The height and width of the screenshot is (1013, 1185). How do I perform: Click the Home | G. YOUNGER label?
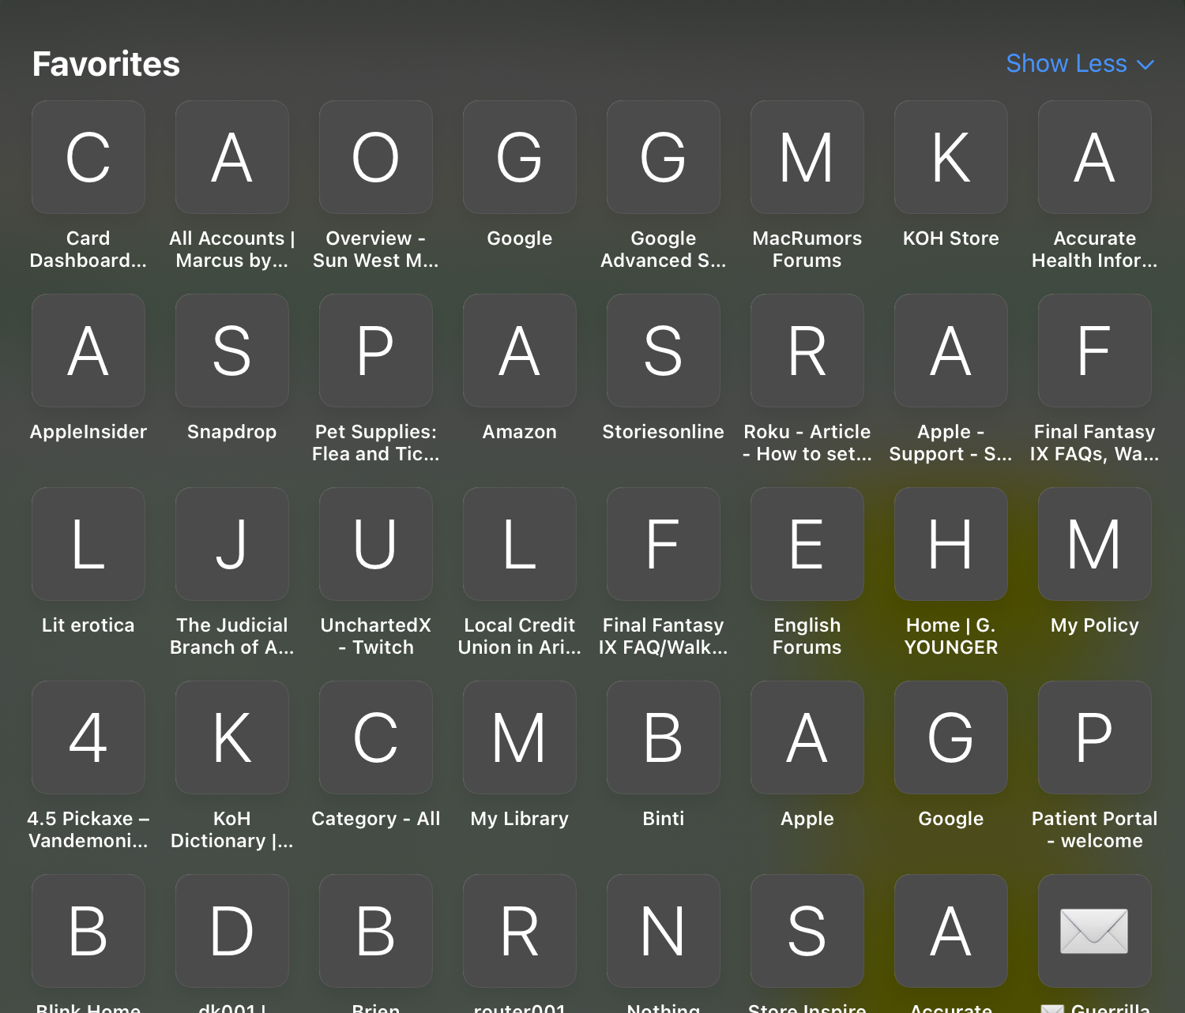pyautogui.click(x=950, y=636)
